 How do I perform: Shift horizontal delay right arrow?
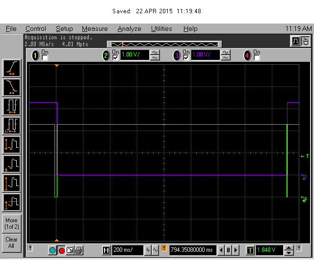coord(235,250)
